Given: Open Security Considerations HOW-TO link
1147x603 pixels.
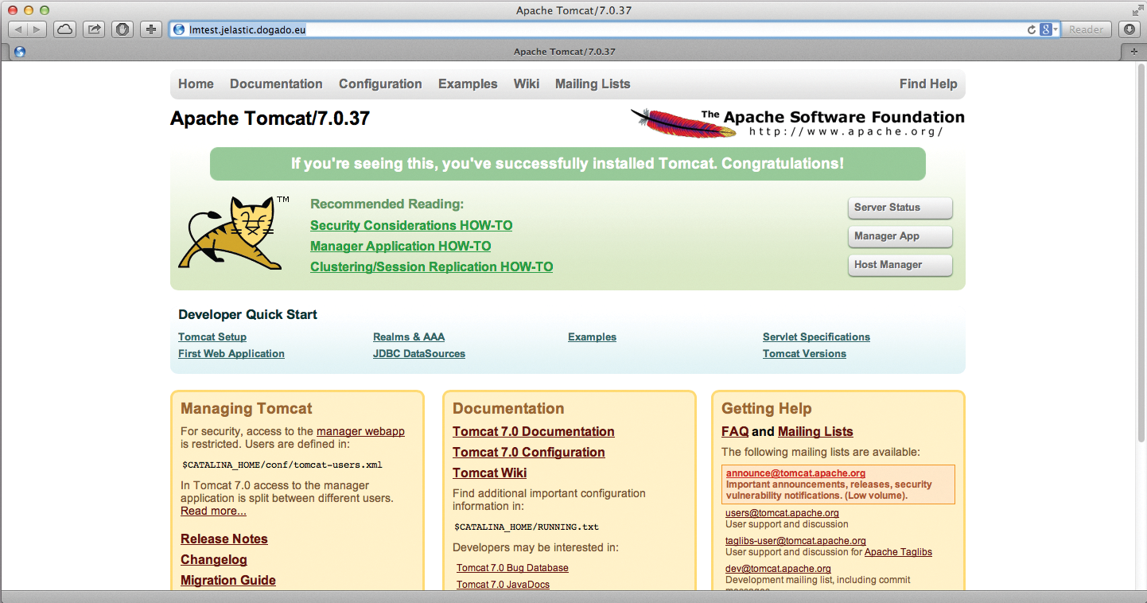Looking at the screenshot, I should tap(411, 225).
